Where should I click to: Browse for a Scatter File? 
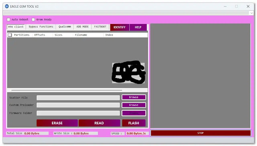click(134, 97)
